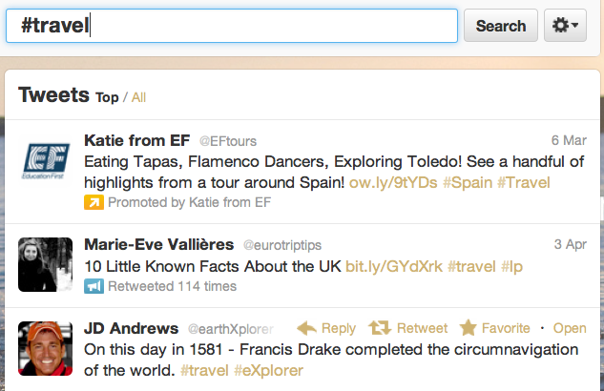The width and height of the screenshot is (604, 391).
Task: Click the Search button
Action: pos(500,26)
